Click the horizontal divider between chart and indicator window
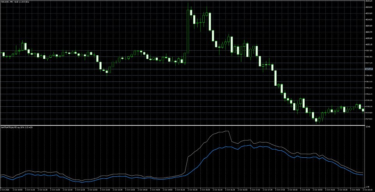The image size is (375, 192). 182,125
